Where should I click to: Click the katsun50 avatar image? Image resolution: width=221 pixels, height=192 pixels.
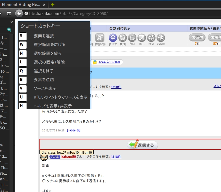(x=44, y=158)
